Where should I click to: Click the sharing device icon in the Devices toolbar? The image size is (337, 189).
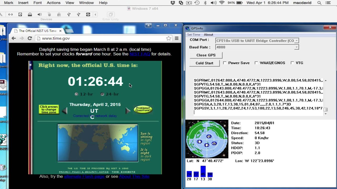point(88,14)
